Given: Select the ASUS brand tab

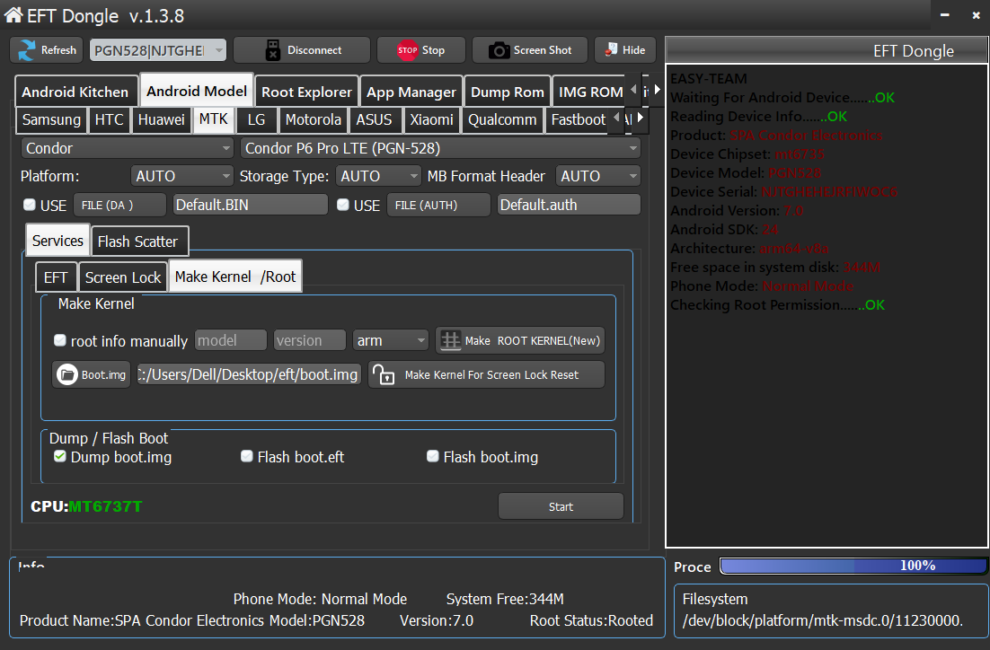Looking at the screenshot, I should 374,119.
